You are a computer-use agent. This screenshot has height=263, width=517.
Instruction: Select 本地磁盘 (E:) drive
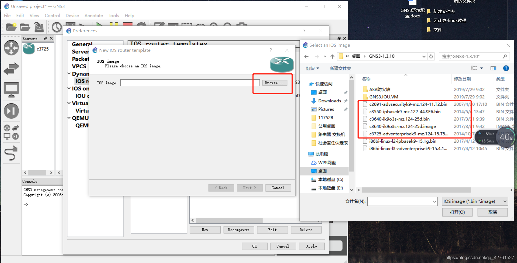[330, 188]
